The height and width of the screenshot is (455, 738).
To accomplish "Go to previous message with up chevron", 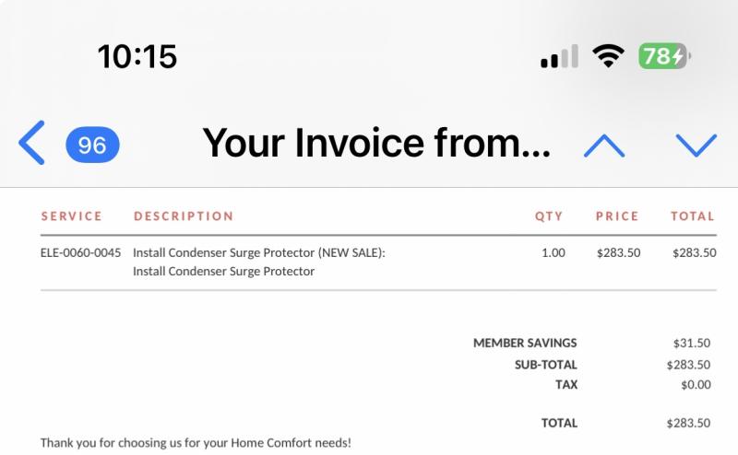I will pos(604,146).
